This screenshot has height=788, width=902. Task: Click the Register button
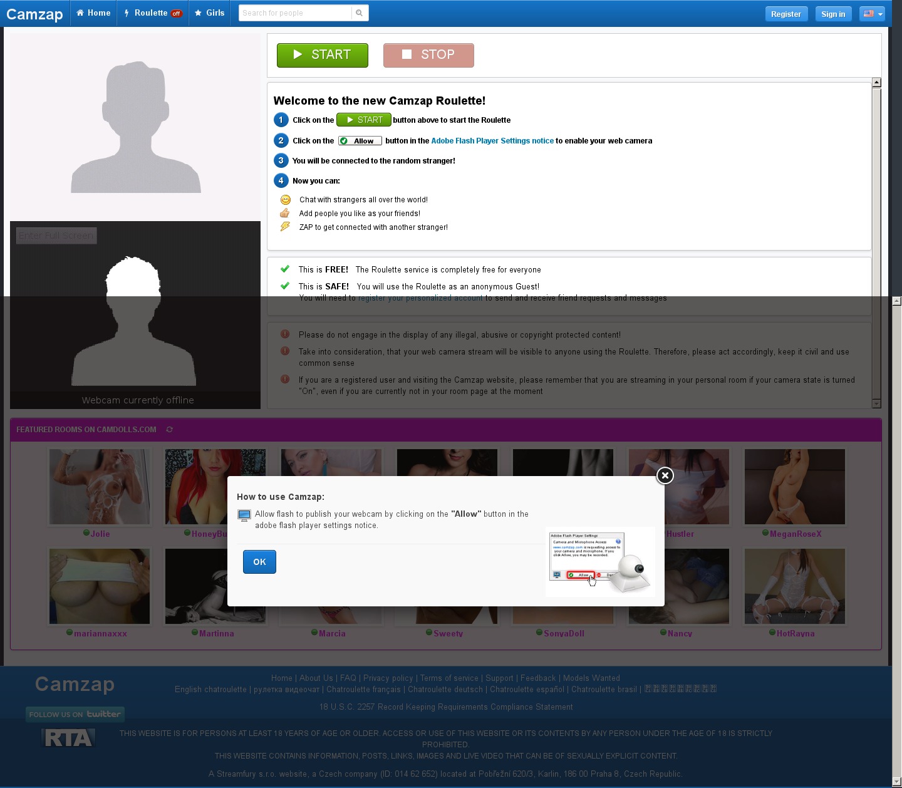[x=785, y=14]
